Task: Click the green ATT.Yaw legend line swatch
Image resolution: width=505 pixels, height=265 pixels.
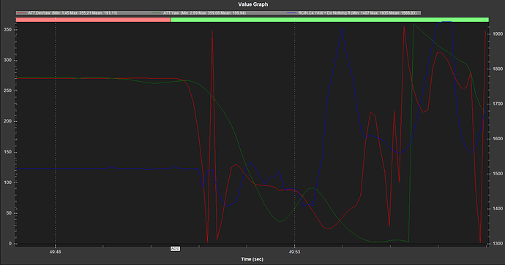Action: [x=157, y=13]
